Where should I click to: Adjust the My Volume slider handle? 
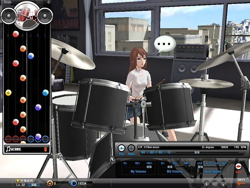tap(149, 167)
